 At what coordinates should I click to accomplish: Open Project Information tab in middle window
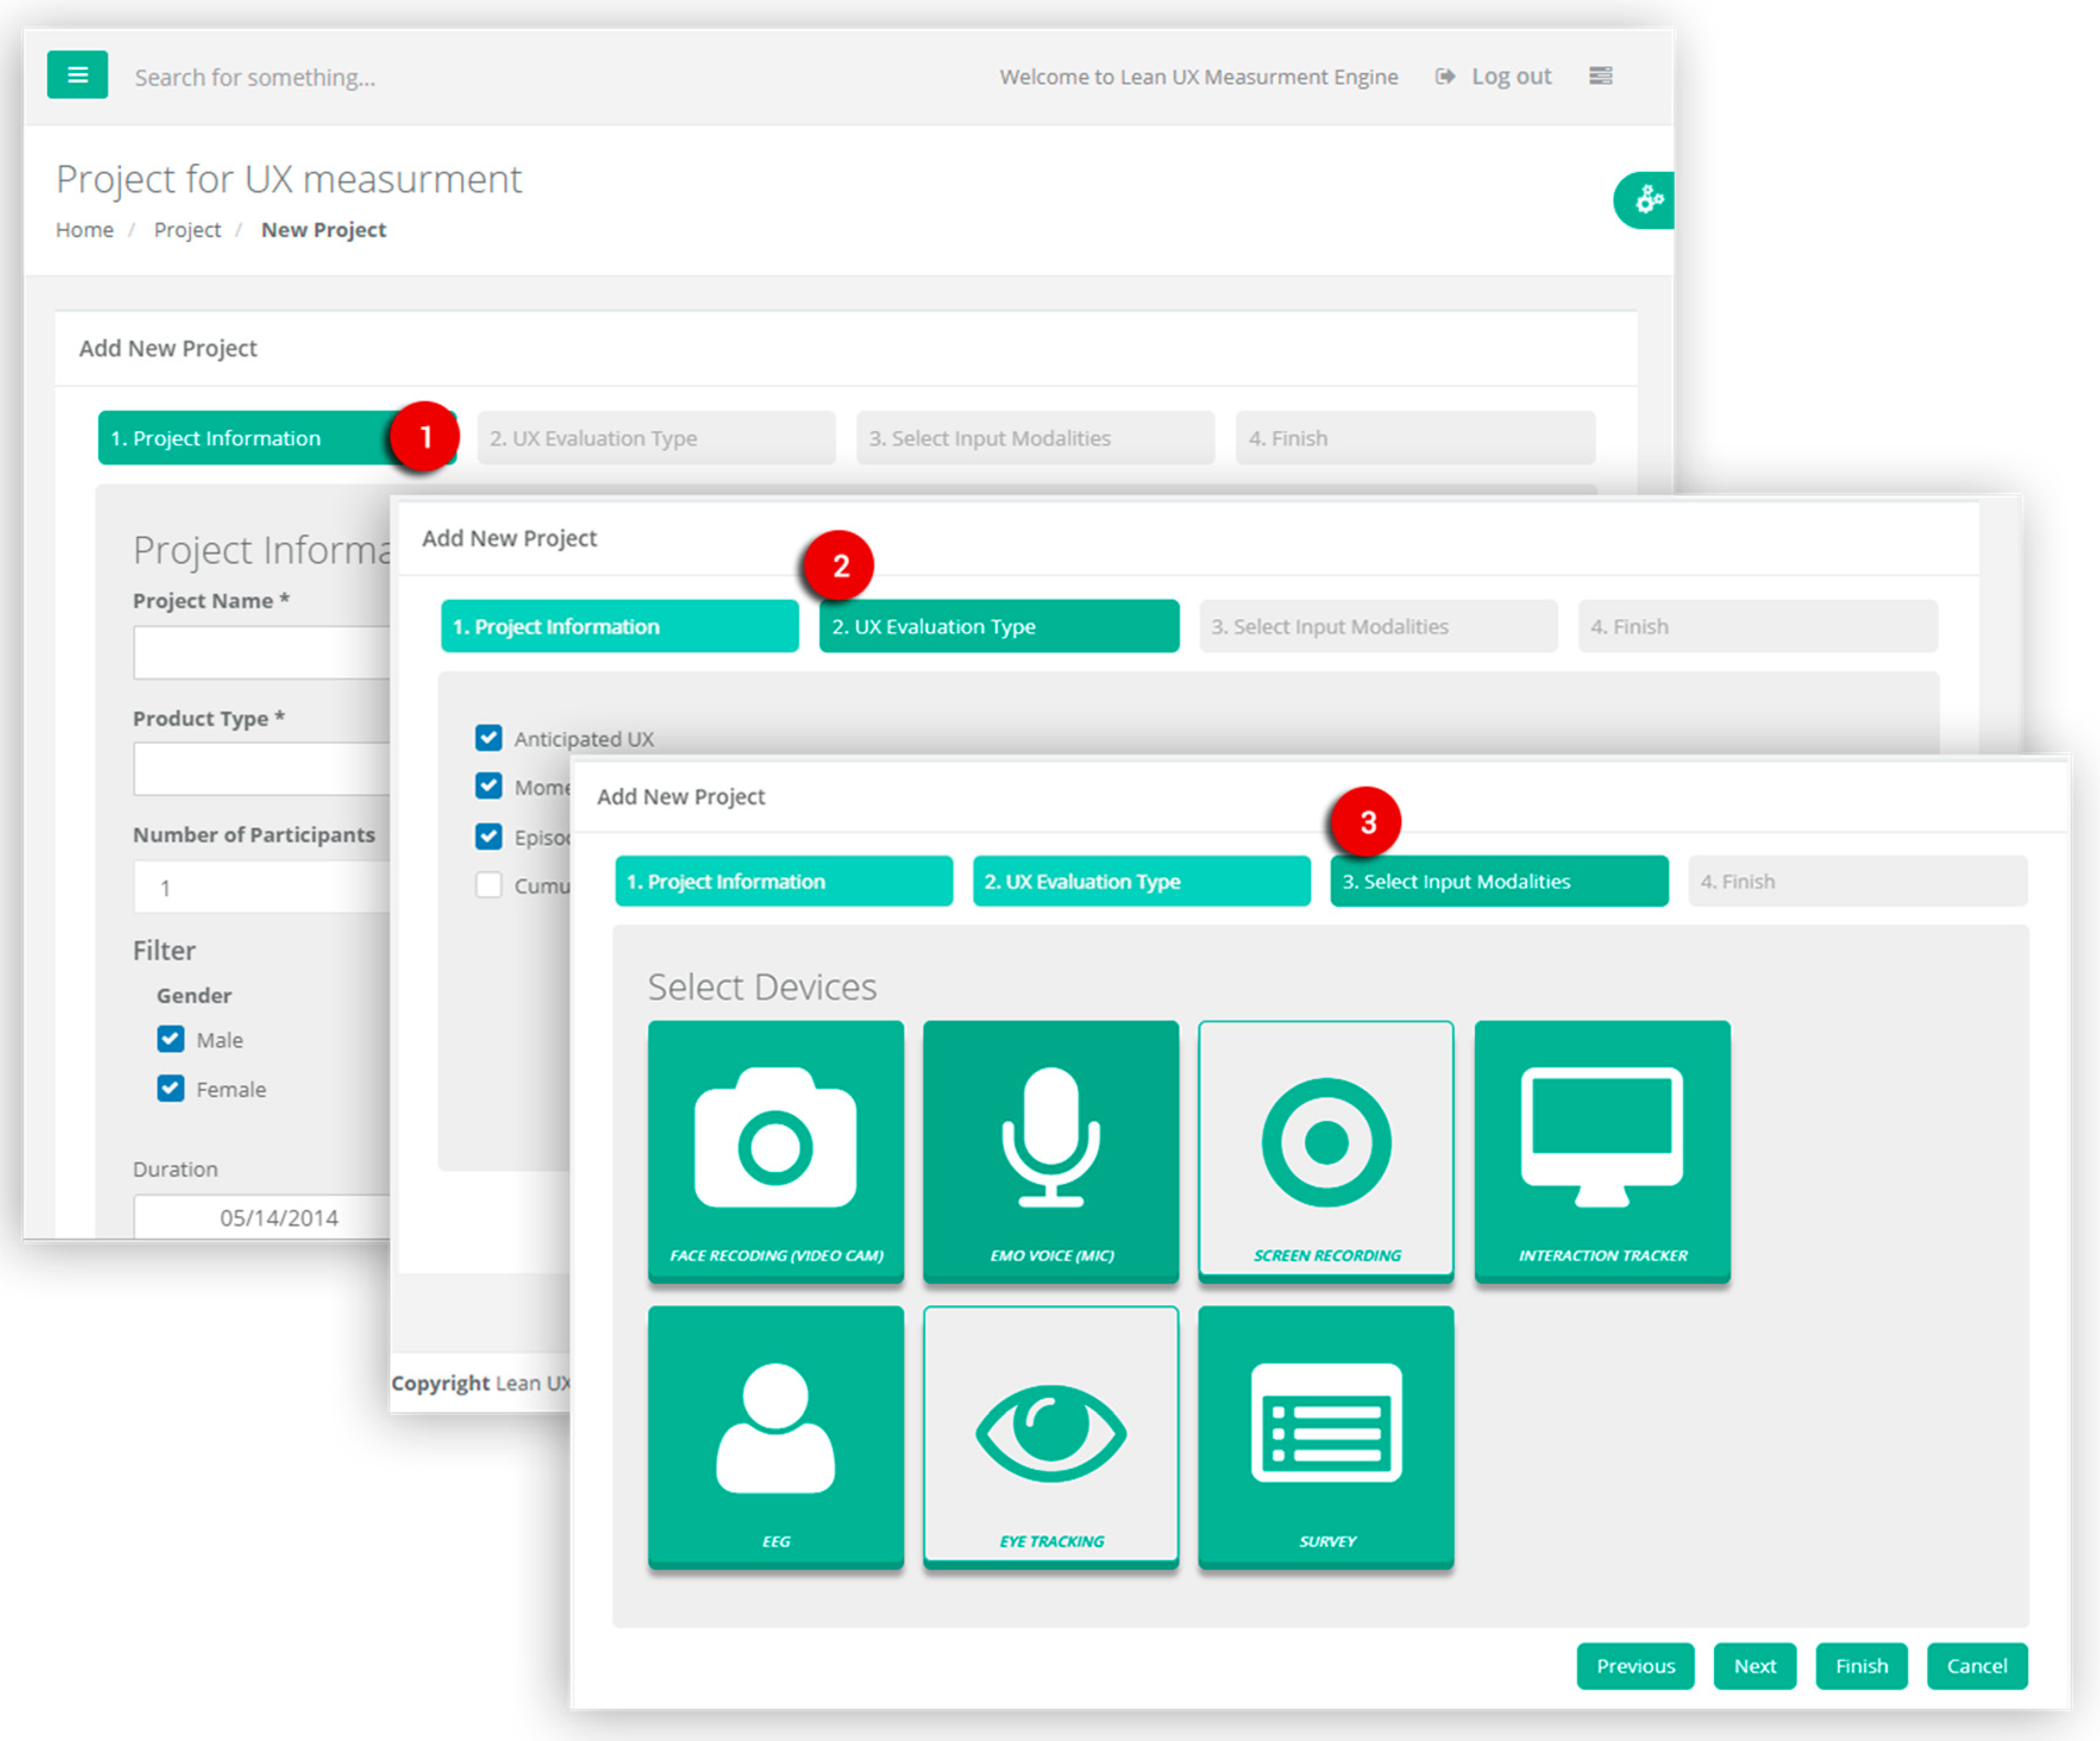620,626
